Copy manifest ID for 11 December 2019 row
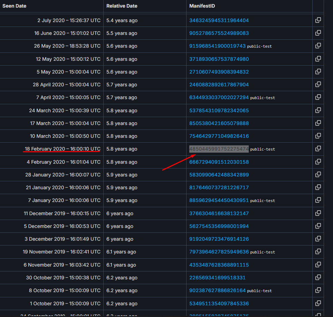Viewport: 333px width, 317px height. [318, 213]
